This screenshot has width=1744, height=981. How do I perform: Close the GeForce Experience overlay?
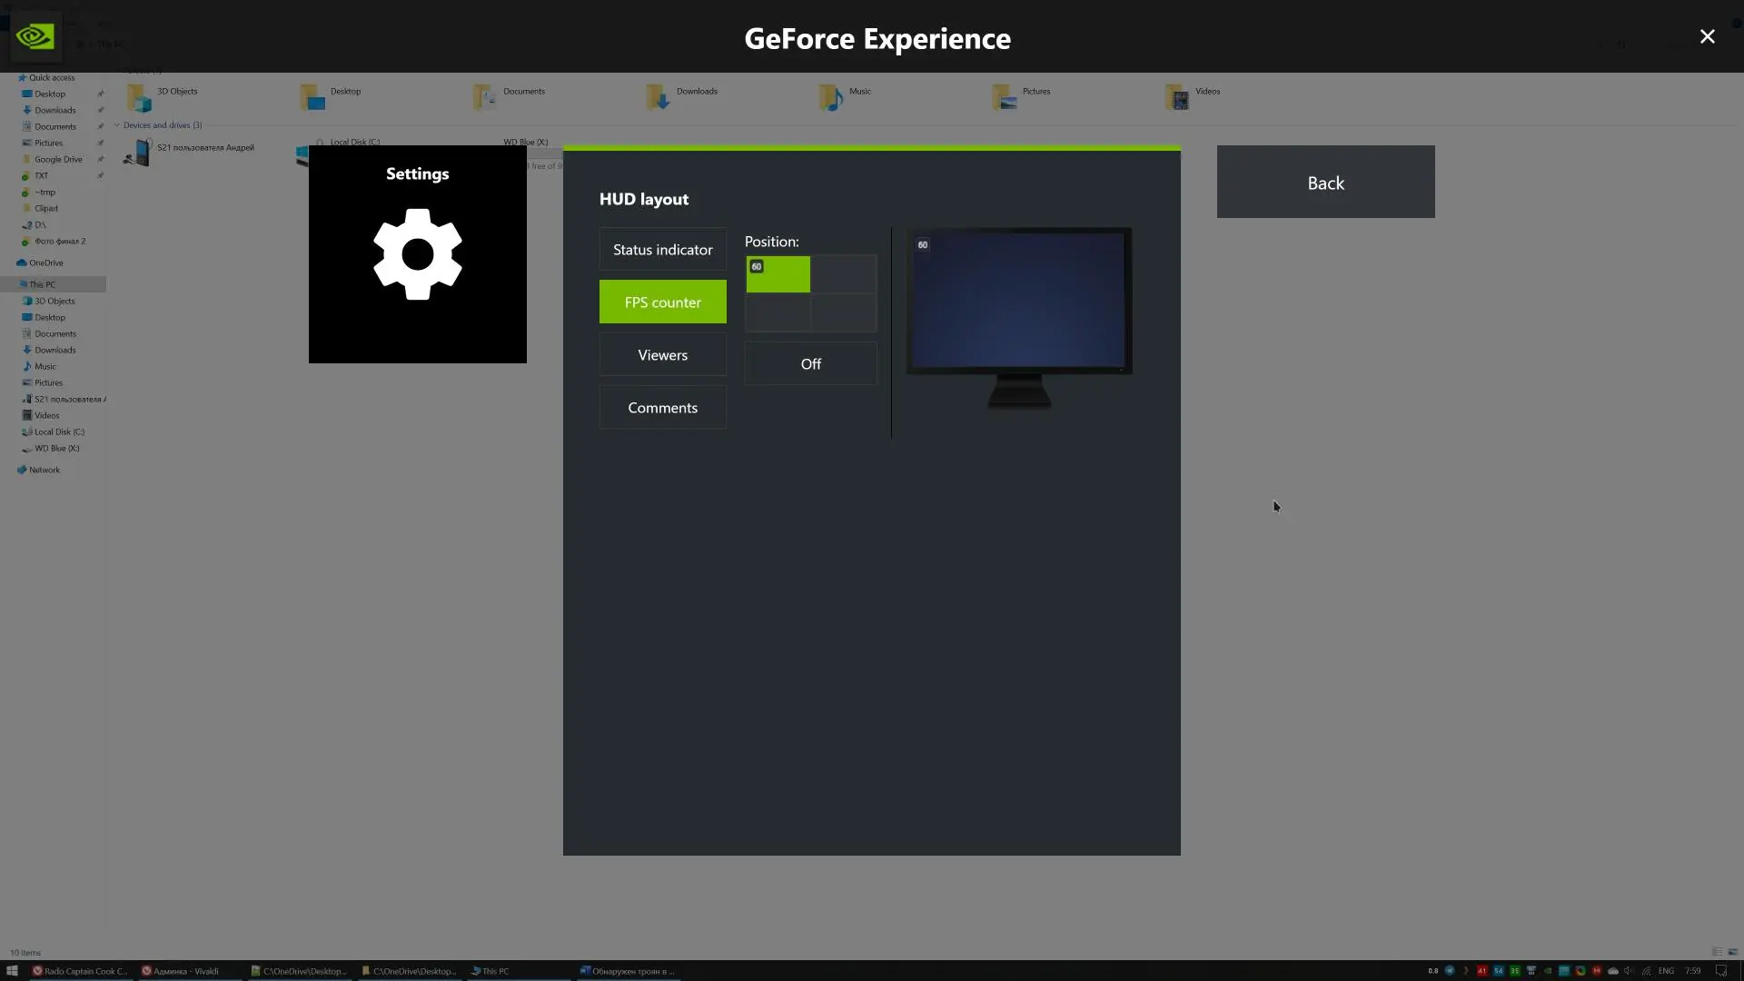[1708, 36]
